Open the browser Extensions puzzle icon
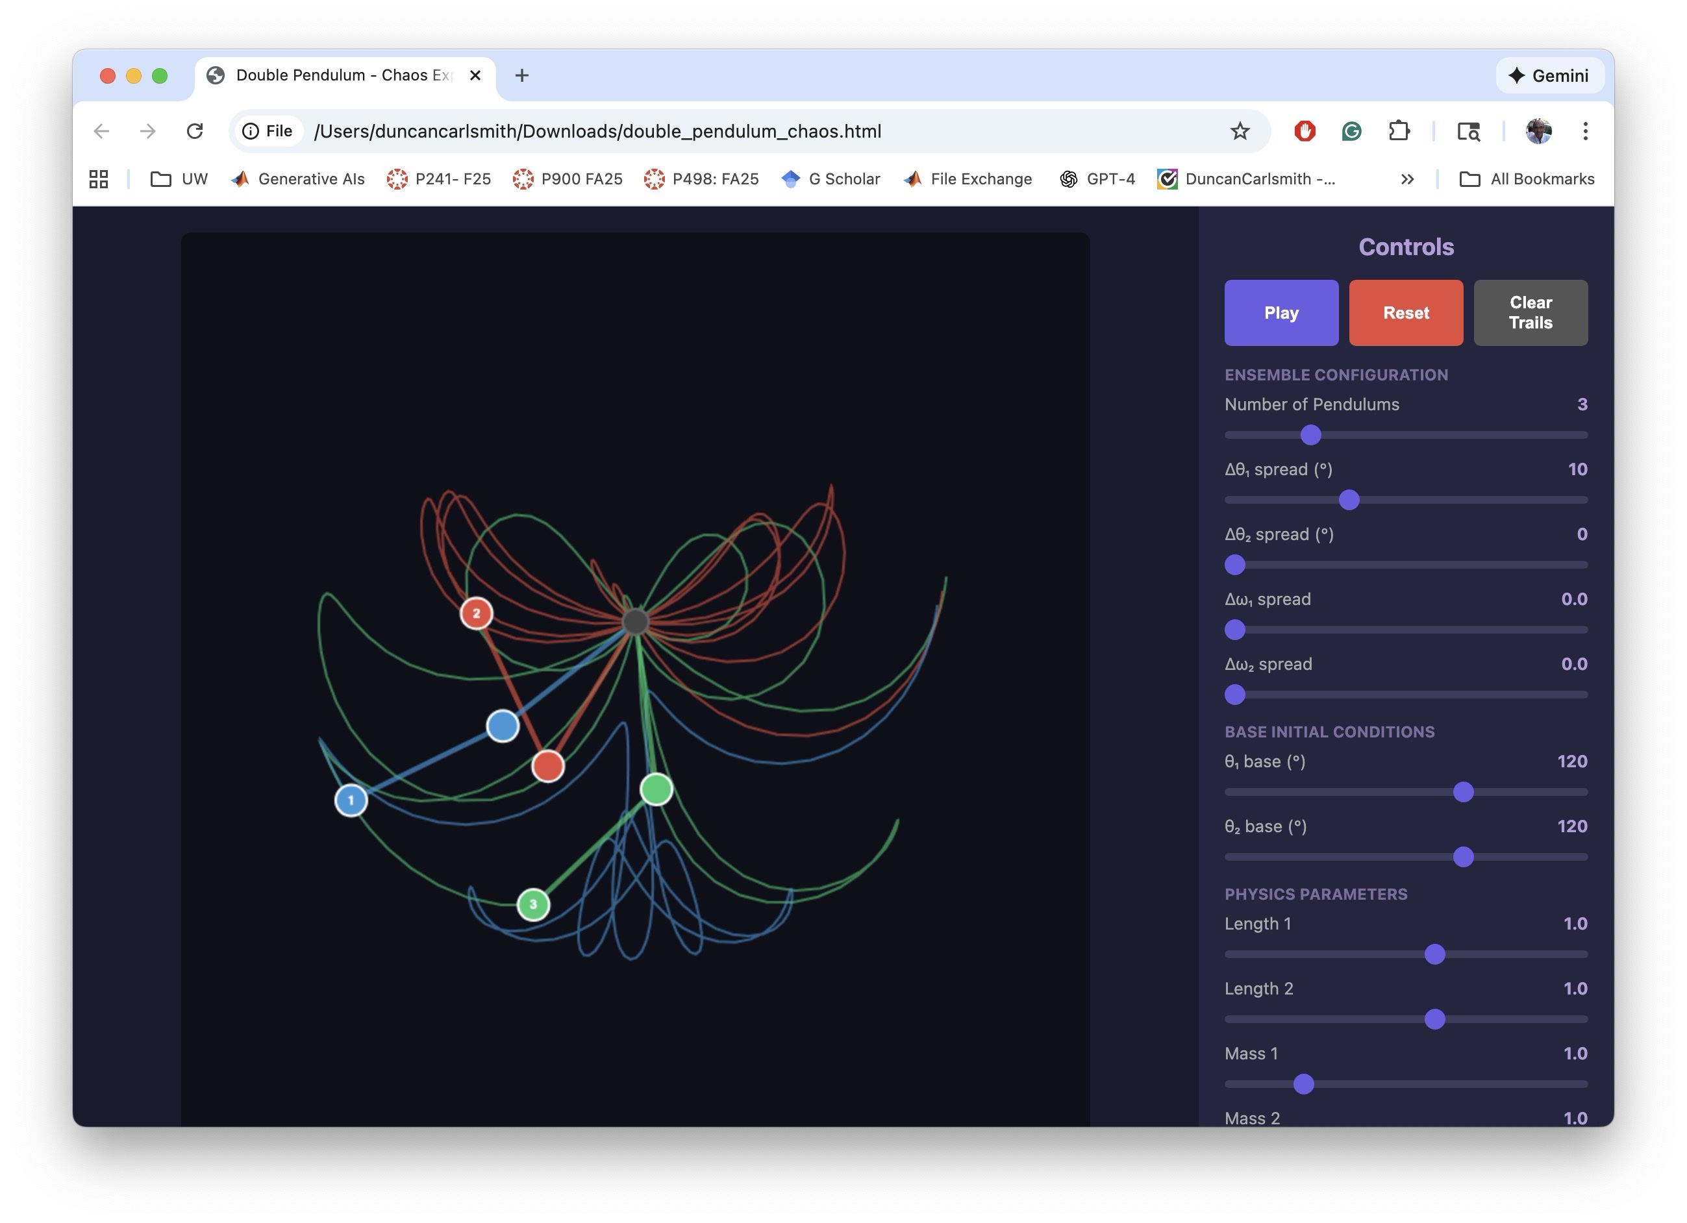The image size is (1687, 1223). pyautogui.click(x=1399, y=131)
